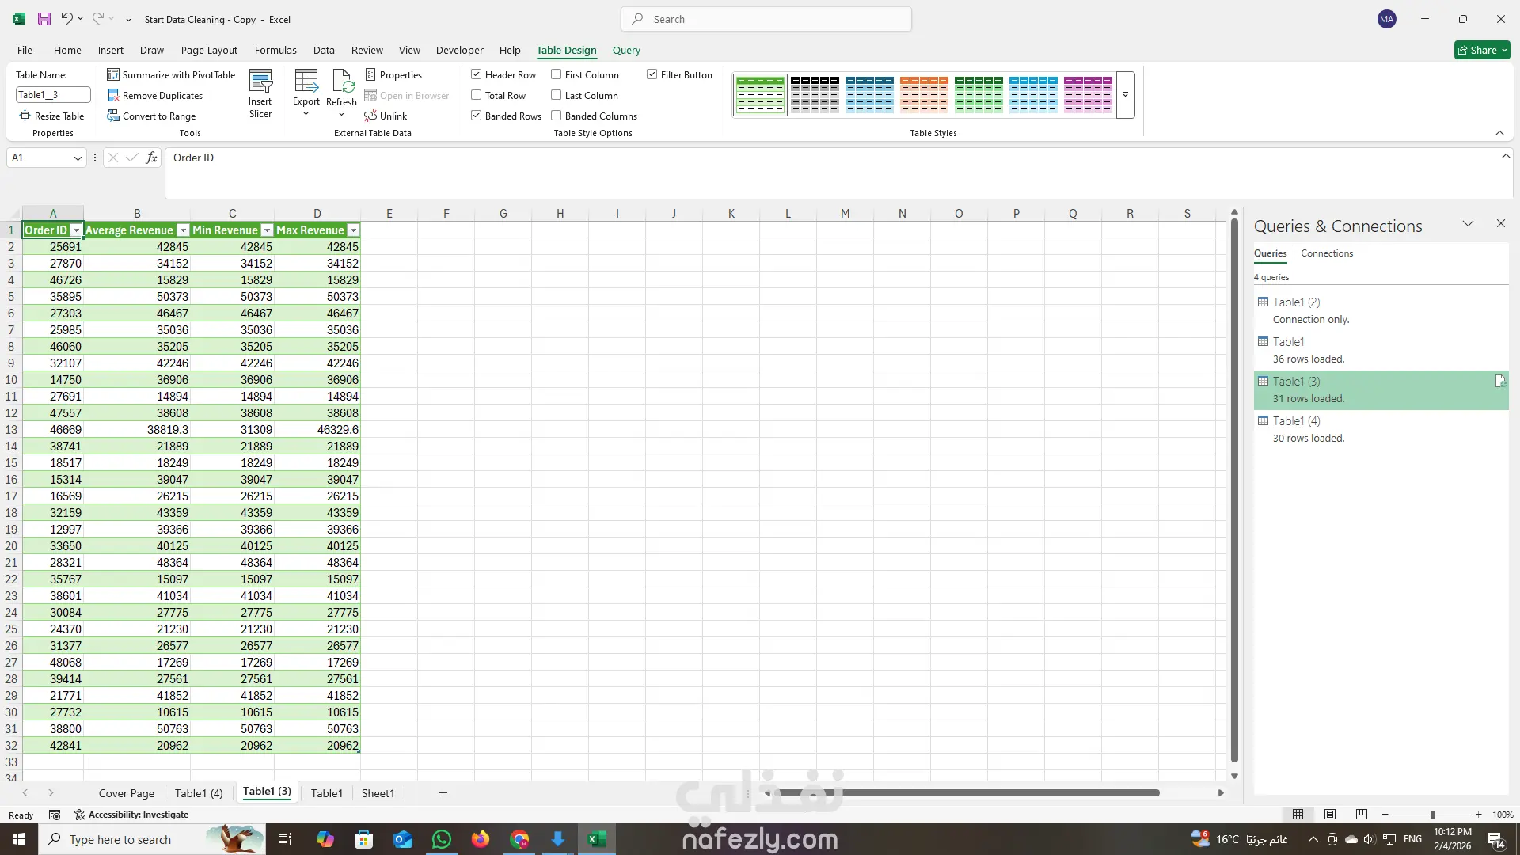Insert a Slicer for the table
Screen dimensions: 1520x855
[x=260, y=93]
